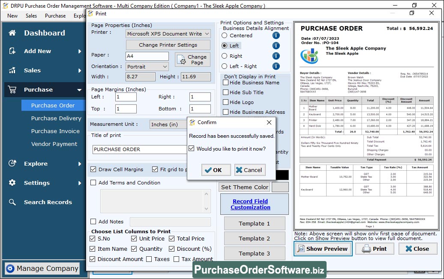Click the Sales chart icon
Screen dimensions: 444x279
(12, 70)
